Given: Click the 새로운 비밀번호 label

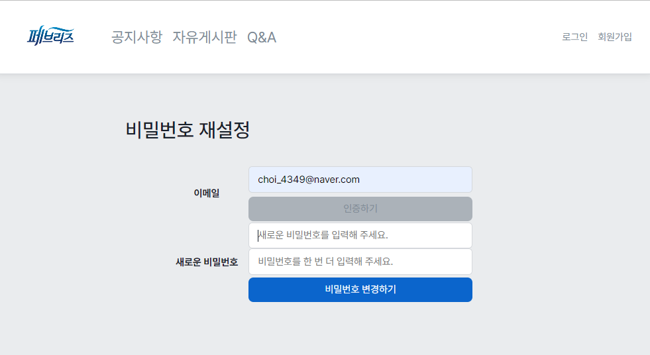Looking at the screenshot, I should point(207,262).
